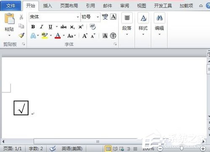Viewport: 210px width, 152px height.
Task: Toggle strikethrough formatting
Action: tap(63, 27)
